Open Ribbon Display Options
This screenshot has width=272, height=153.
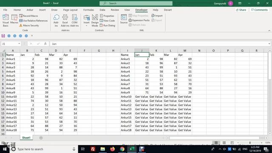click(x=240, y=3)
